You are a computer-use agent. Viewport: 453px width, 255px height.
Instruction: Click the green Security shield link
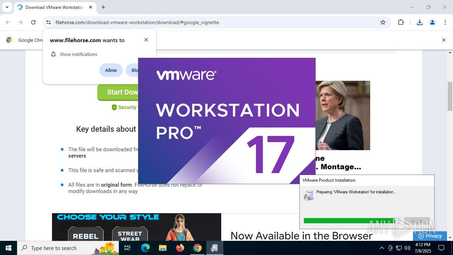coord(124,107)
